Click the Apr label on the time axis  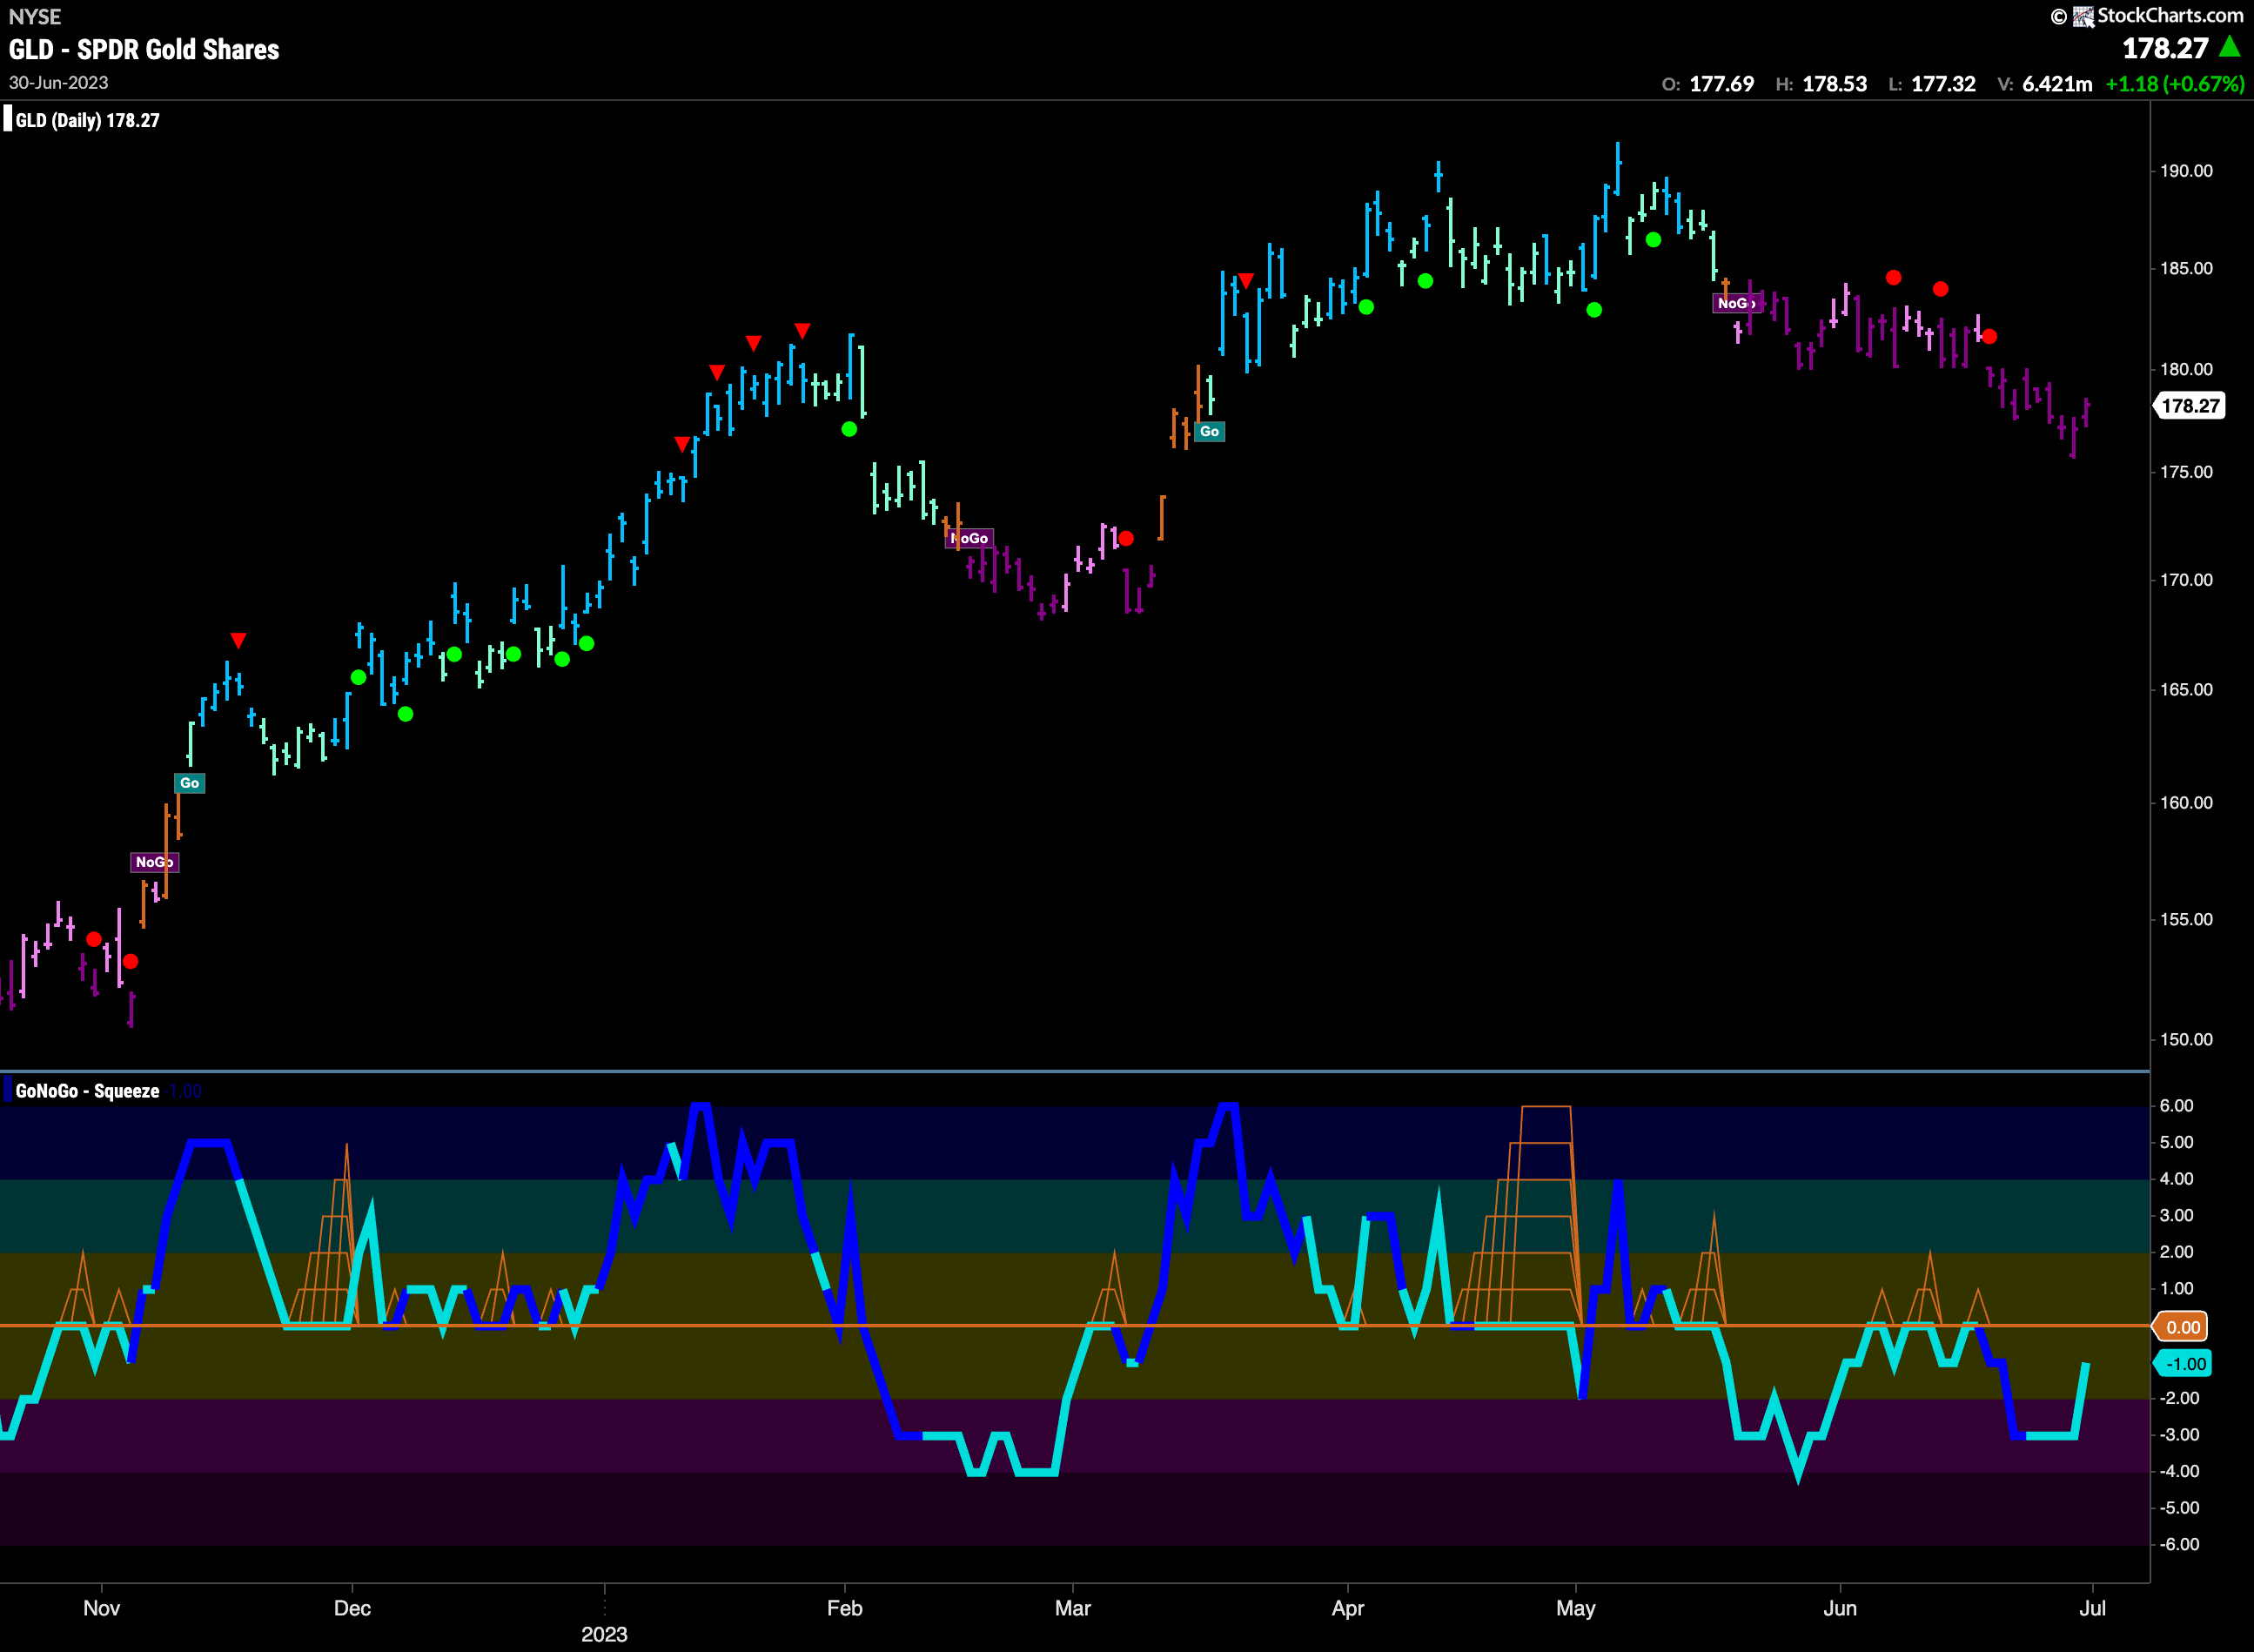[x=1347, y=1608]
